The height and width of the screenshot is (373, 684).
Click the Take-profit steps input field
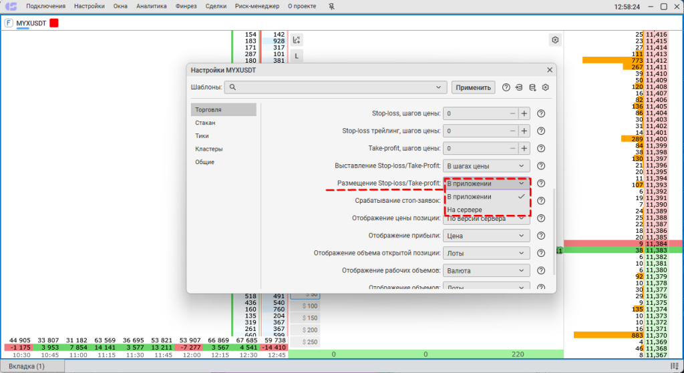474,148
